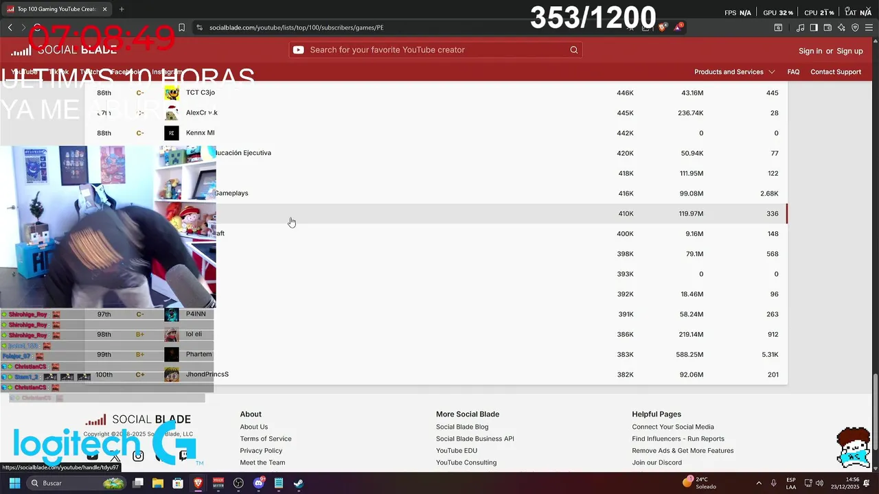Open File Explorer from the taskbar

[x=158, y=483]
